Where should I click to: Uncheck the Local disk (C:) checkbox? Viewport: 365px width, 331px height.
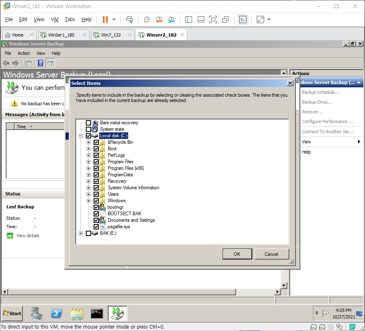[x=88, y=136]
